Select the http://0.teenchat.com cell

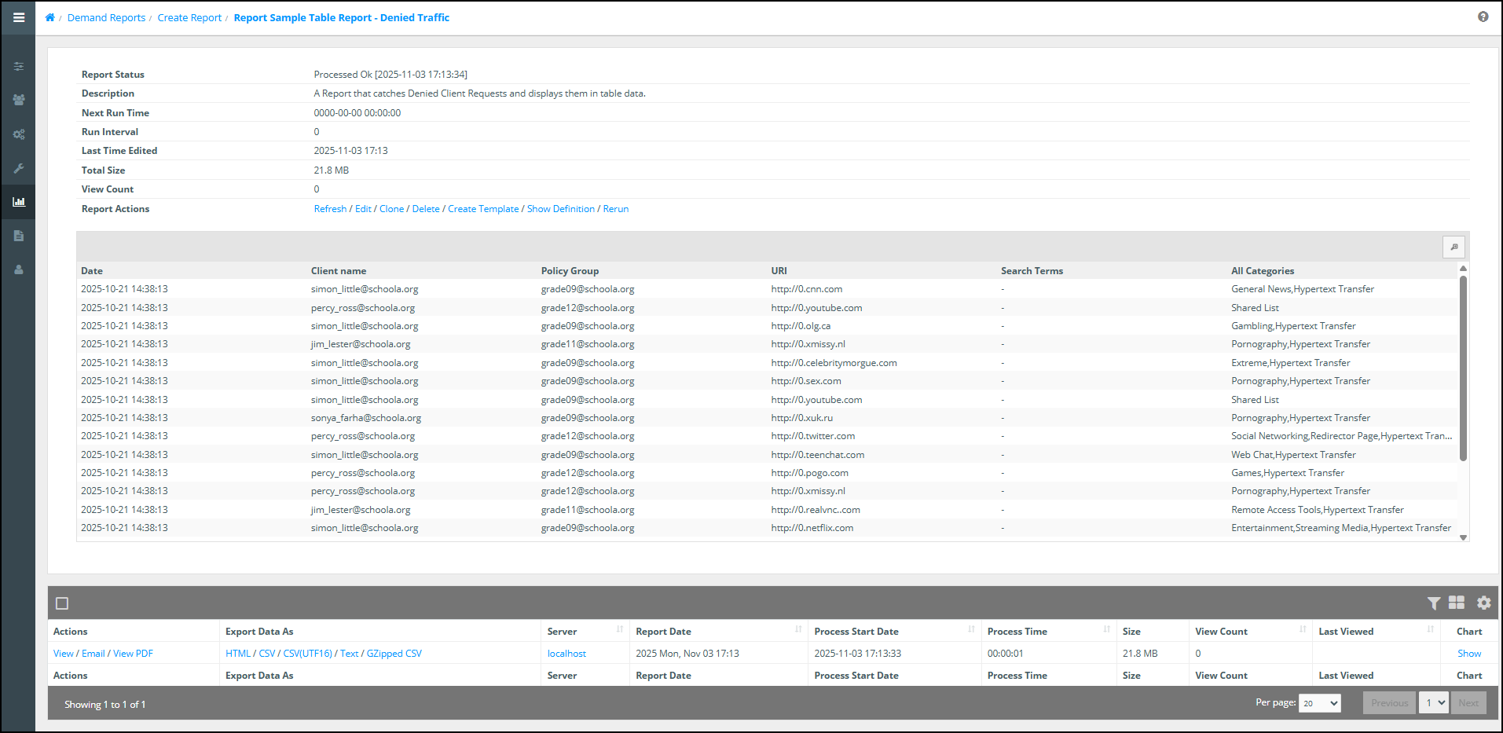(818, 455)
